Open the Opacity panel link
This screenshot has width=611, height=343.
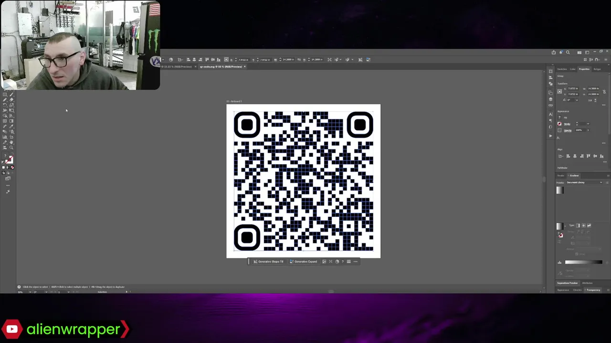568,131
